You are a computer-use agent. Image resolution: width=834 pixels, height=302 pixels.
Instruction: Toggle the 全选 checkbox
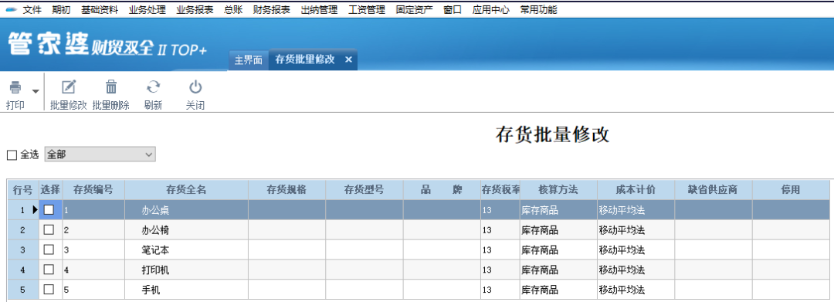(x=12, y=155)
